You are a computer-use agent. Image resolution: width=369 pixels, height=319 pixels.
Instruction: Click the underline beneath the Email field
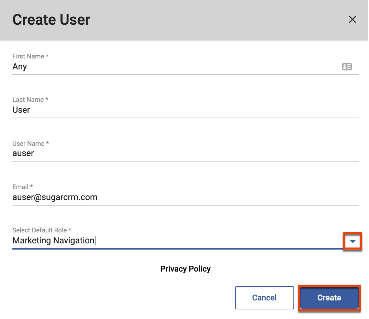click(x=186, y=205)
